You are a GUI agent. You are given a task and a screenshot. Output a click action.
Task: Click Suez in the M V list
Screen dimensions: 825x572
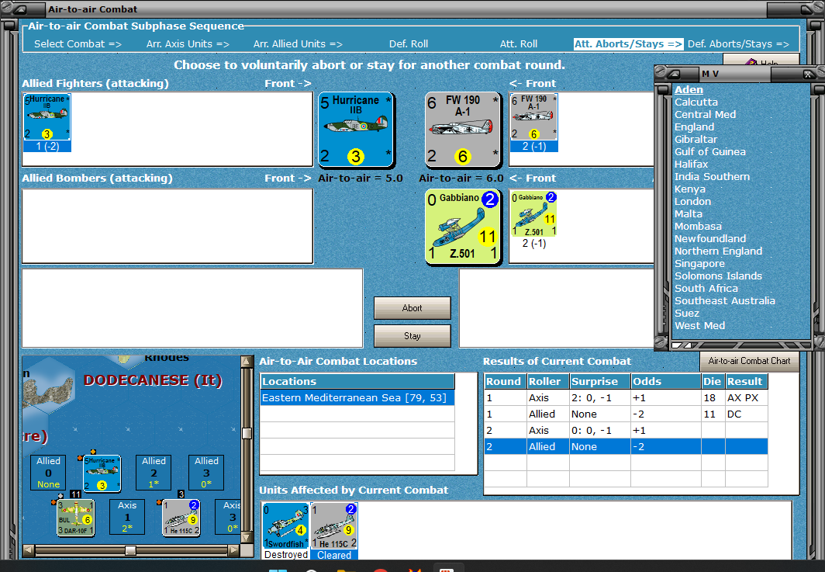point(687,313)
